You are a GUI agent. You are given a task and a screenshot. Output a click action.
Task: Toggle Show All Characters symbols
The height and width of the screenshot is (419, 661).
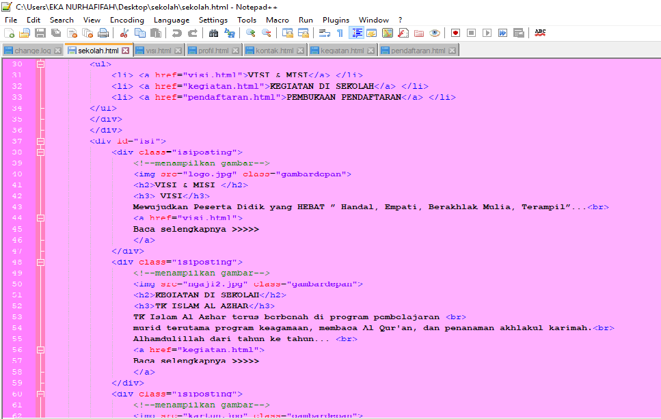click(x=339, y=32)
